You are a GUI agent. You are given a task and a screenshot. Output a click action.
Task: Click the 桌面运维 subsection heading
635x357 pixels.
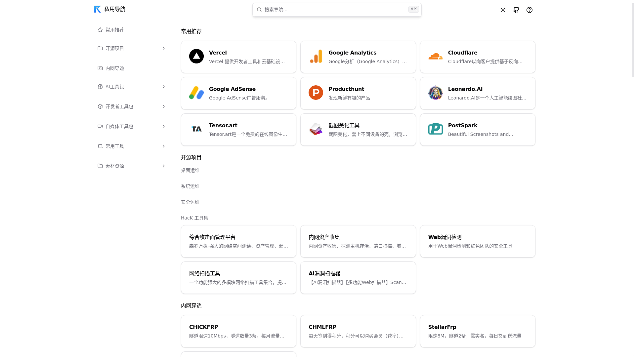(190, 171)
